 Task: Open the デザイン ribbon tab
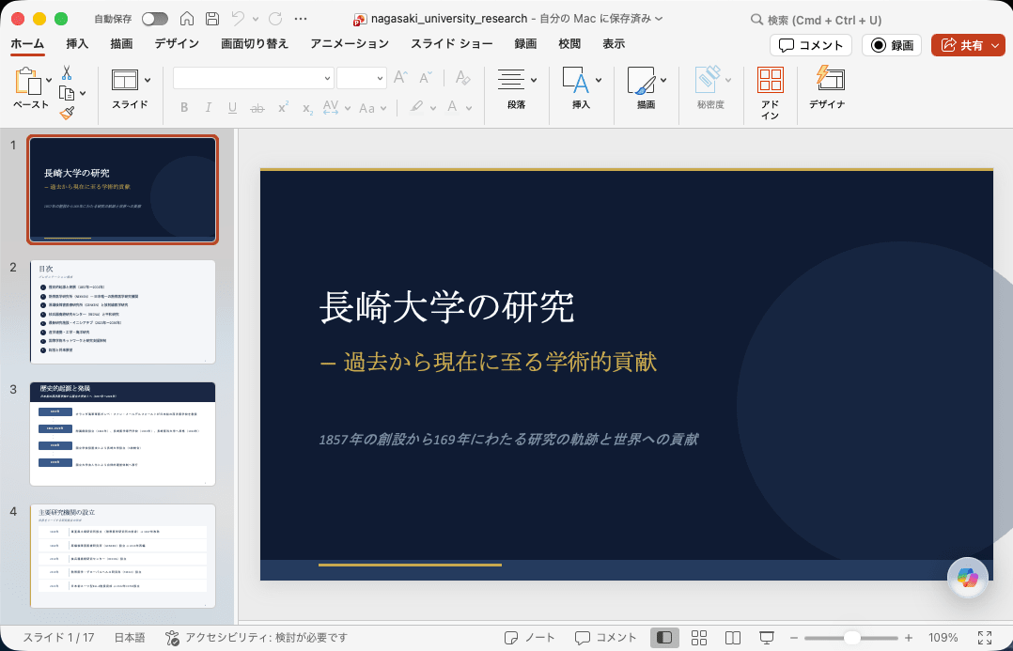pos(177,44)
